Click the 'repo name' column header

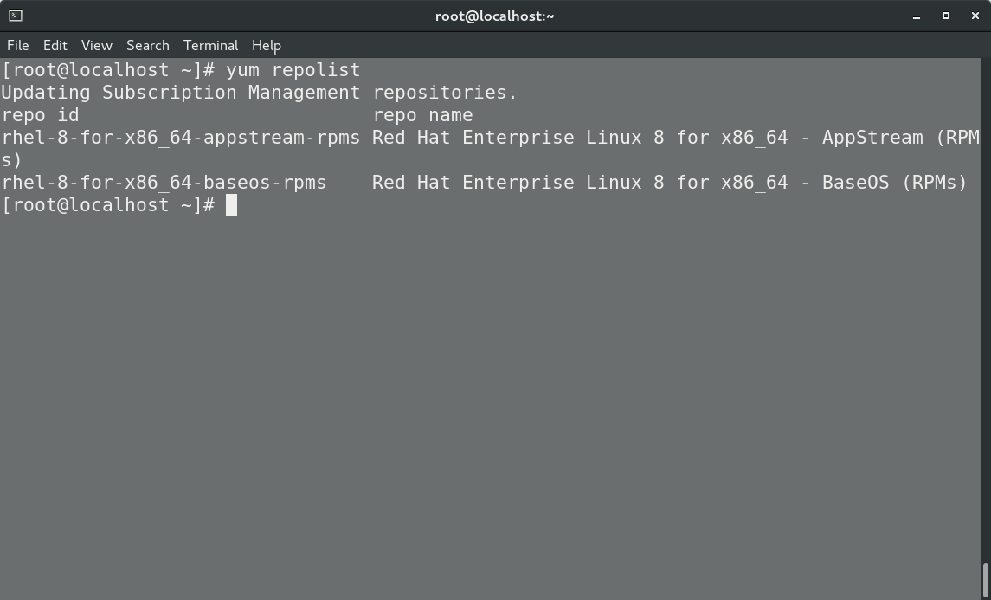(x=423, y=115)
